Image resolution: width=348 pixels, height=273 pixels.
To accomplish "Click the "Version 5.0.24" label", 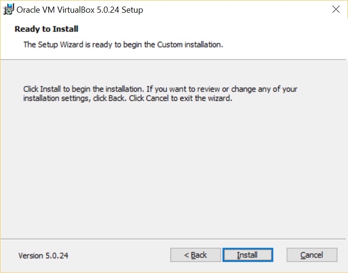I will [x=43, y=256].
